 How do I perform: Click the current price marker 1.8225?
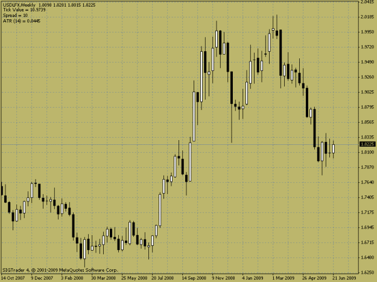[367, 144]
